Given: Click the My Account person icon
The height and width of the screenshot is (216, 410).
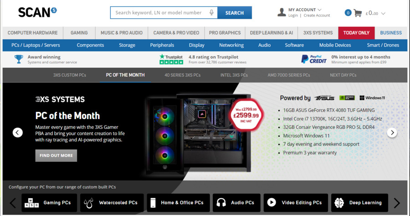Looking at the screenshot, I should 282,12.
